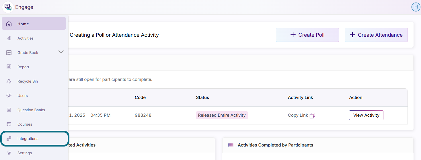
Task: Click the Users people icon
Action: pos(9,95)
